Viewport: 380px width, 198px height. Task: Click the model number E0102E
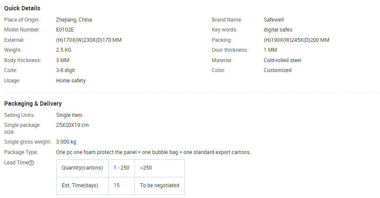(x=65, y=30)
